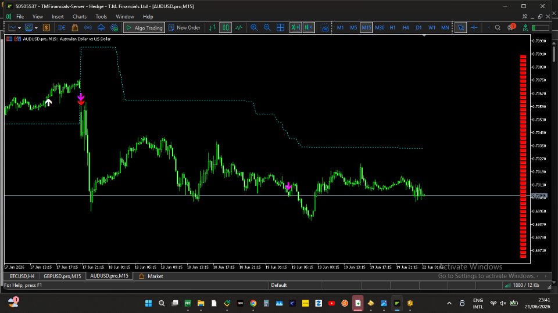Open the Charts menu
The image size is (558, 313).
click(x=80, y=17)
